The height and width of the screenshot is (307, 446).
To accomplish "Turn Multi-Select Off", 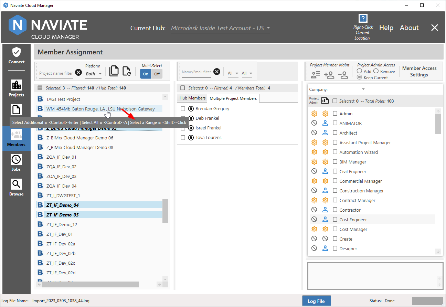I will pyautogui.click(x=157, y=74).
